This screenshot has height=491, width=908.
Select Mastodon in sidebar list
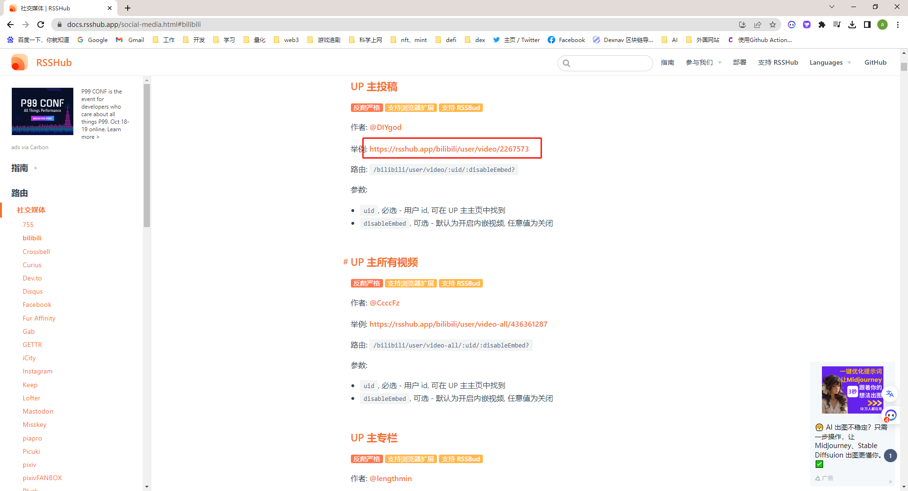click(x=38, y=411)
